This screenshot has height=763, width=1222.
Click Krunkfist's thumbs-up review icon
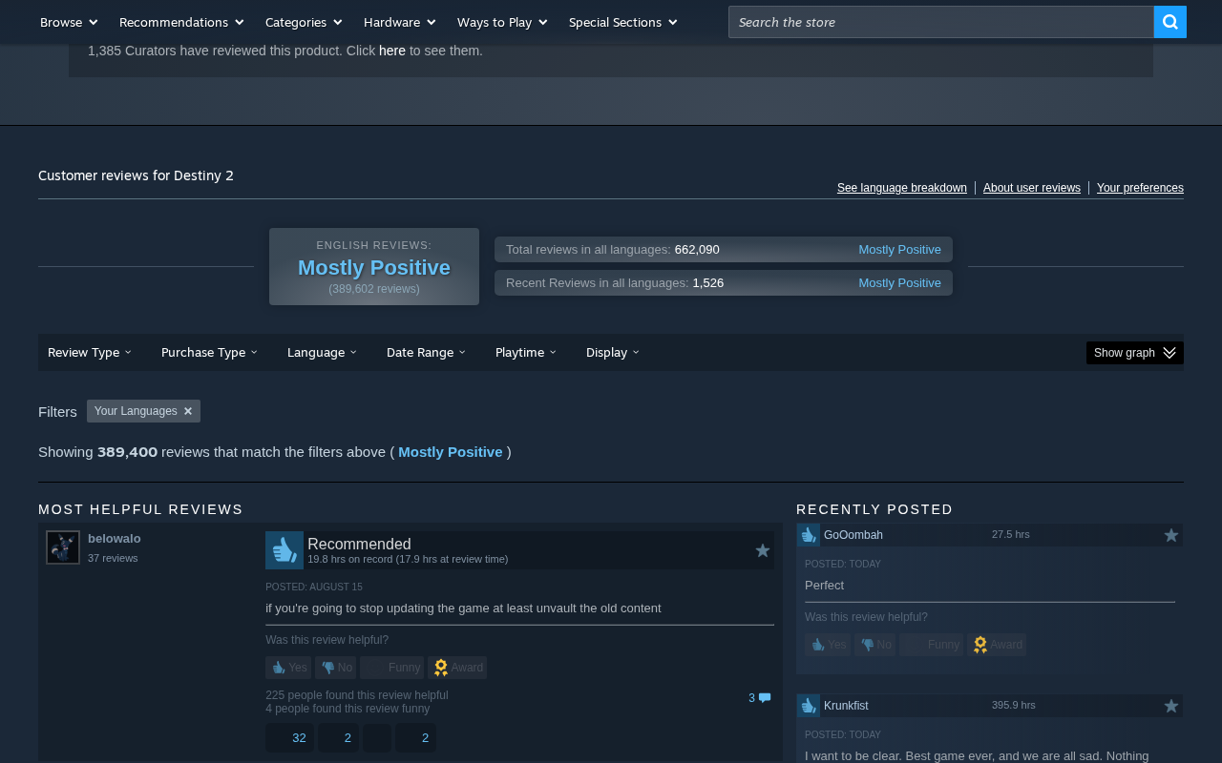809,706
